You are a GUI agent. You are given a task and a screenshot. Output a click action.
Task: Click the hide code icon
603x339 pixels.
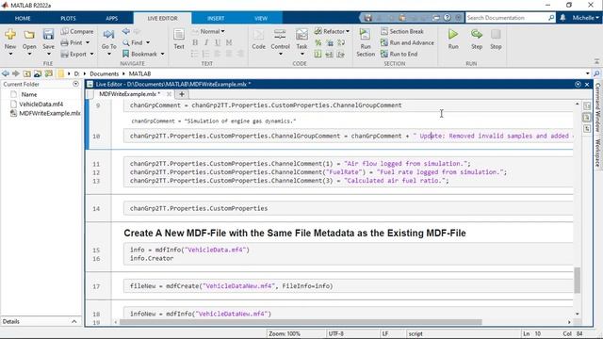587,129
